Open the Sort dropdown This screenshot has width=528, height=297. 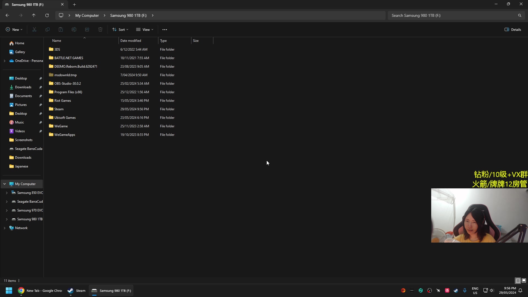(x=120, y=29)
